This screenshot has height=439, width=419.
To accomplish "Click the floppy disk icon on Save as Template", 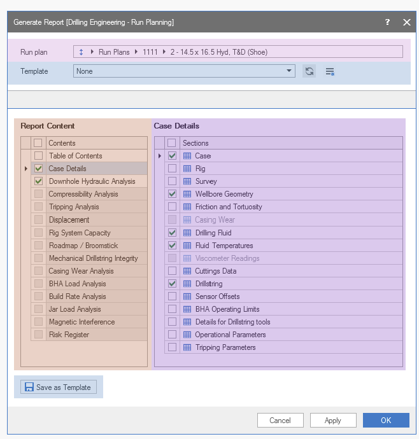I will pyautogui.click(x=29, y=387).
